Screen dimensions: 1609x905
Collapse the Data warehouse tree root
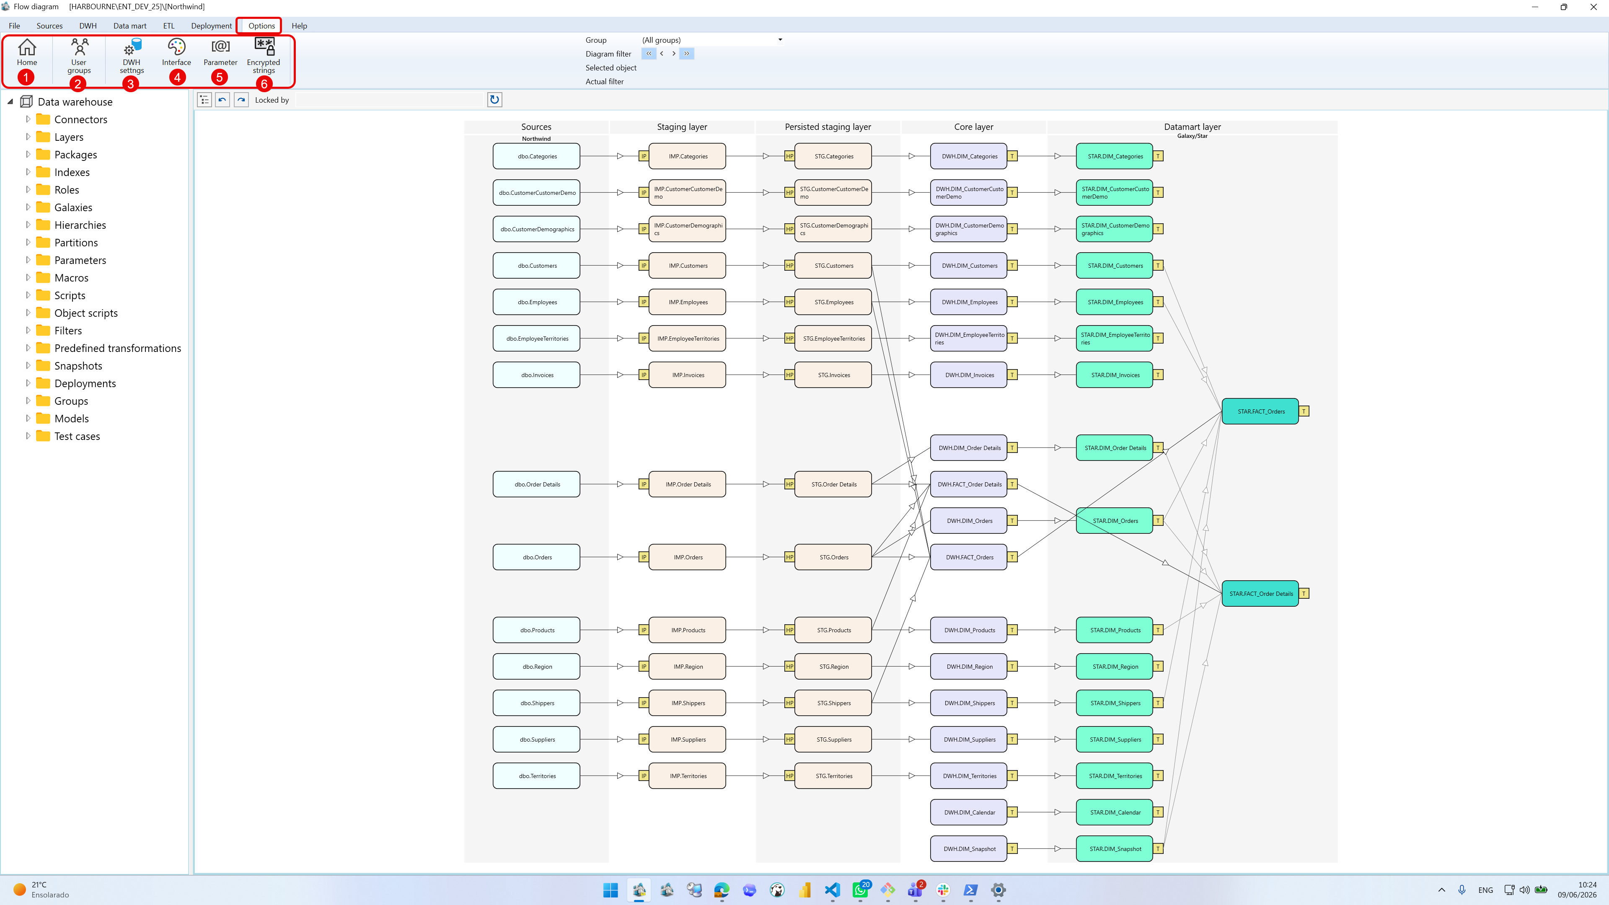(x=10, y=102)
